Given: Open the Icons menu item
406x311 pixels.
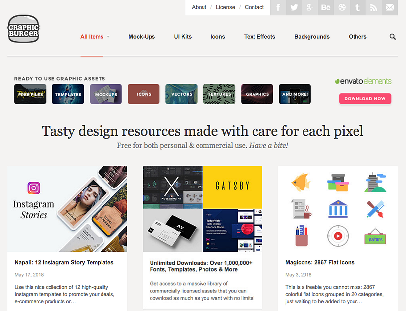Looking at the screenshot, I should 218,37.
